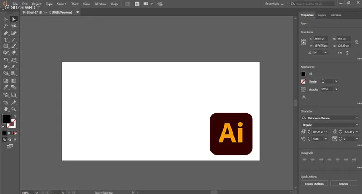Select the Zoom tool
This screenshot has width=362, height=194.
pyautogui.click(x=14, y=109)
